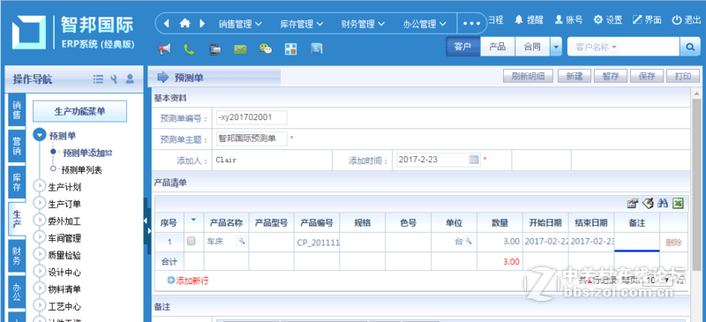Switch to the 库存 side tab
Image resolution: width=706 pixels, height=322 pixels.
point(17,182)
